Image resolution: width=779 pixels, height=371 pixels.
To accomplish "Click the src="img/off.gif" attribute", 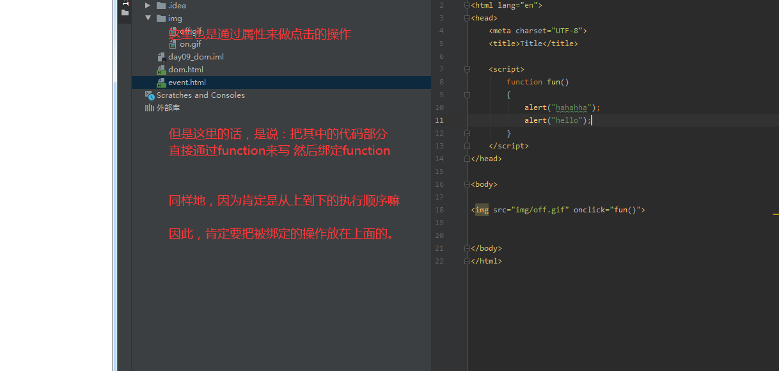I will (531, 210).
